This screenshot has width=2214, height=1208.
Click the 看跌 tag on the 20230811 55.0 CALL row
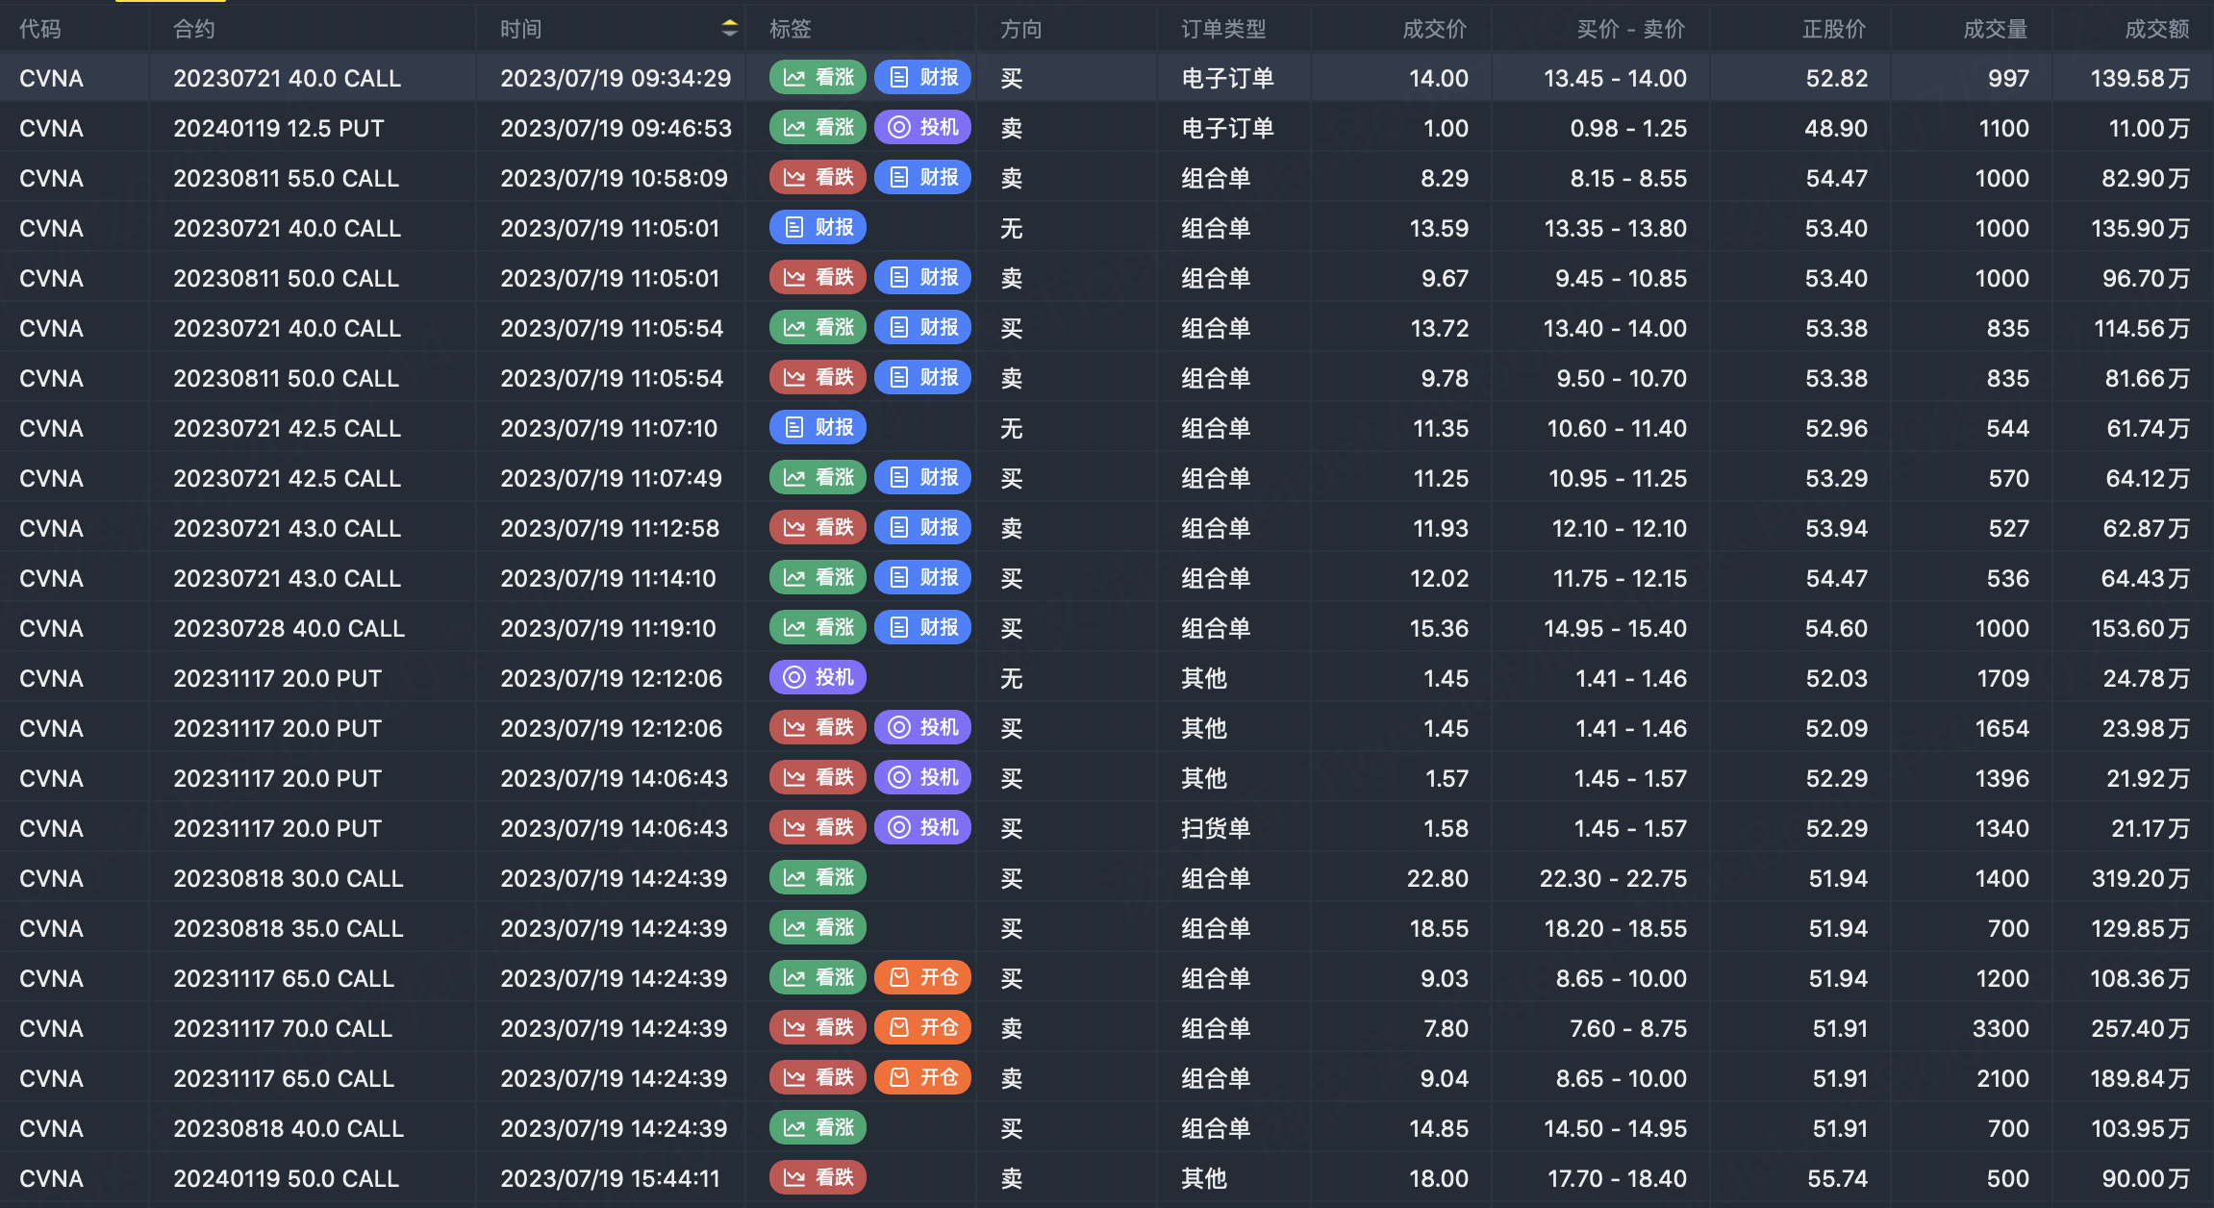click(818, 178)
